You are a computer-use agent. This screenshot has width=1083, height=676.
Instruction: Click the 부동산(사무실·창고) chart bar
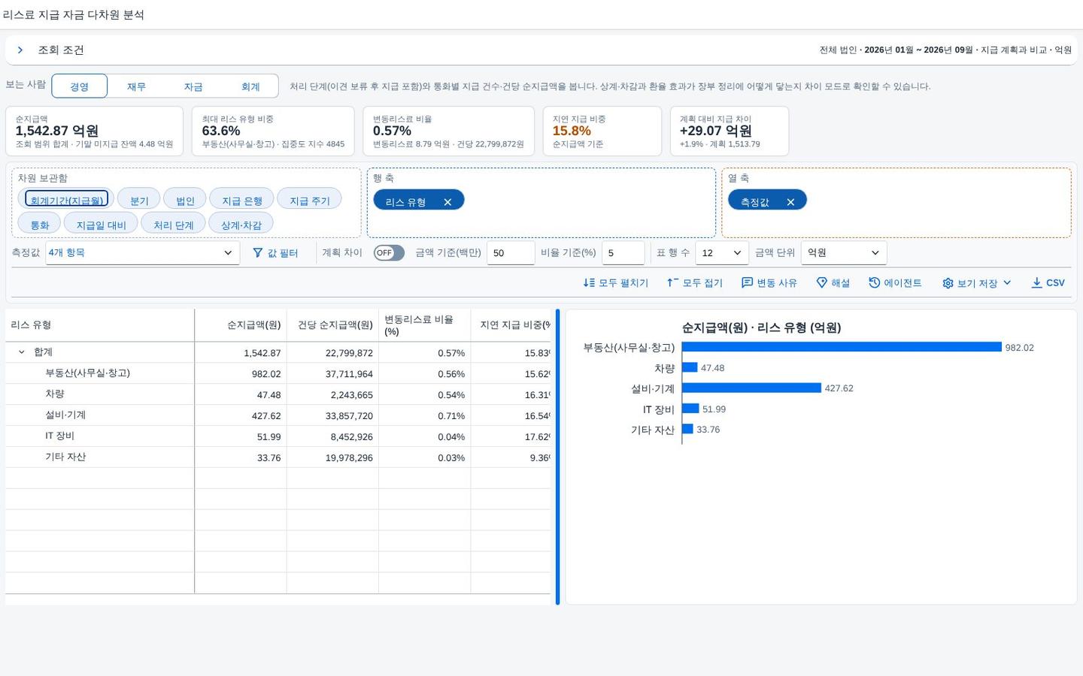tap(842, 347)
